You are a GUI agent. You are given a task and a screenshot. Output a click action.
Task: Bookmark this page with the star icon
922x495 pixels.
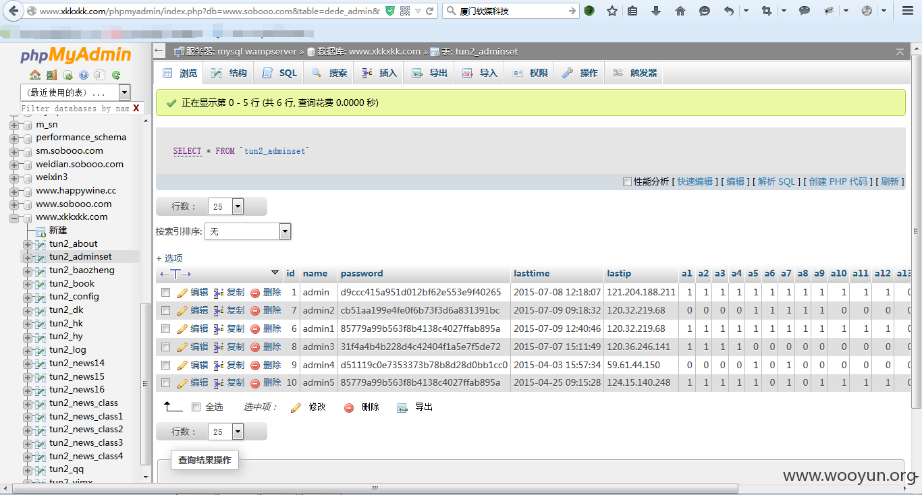(612, 11)
